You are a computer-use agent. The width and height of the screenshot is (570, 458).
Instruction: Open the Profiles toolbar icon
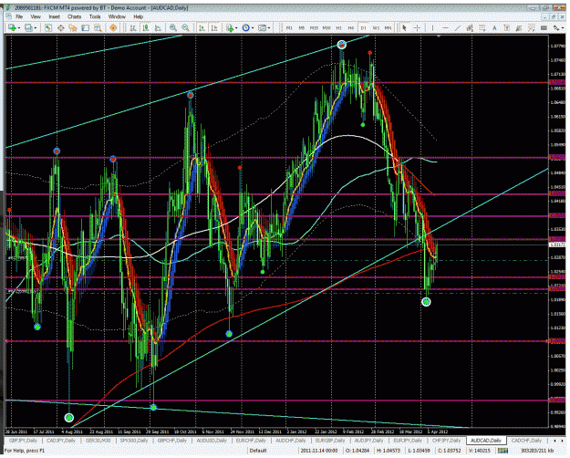[x=28, y=28]
